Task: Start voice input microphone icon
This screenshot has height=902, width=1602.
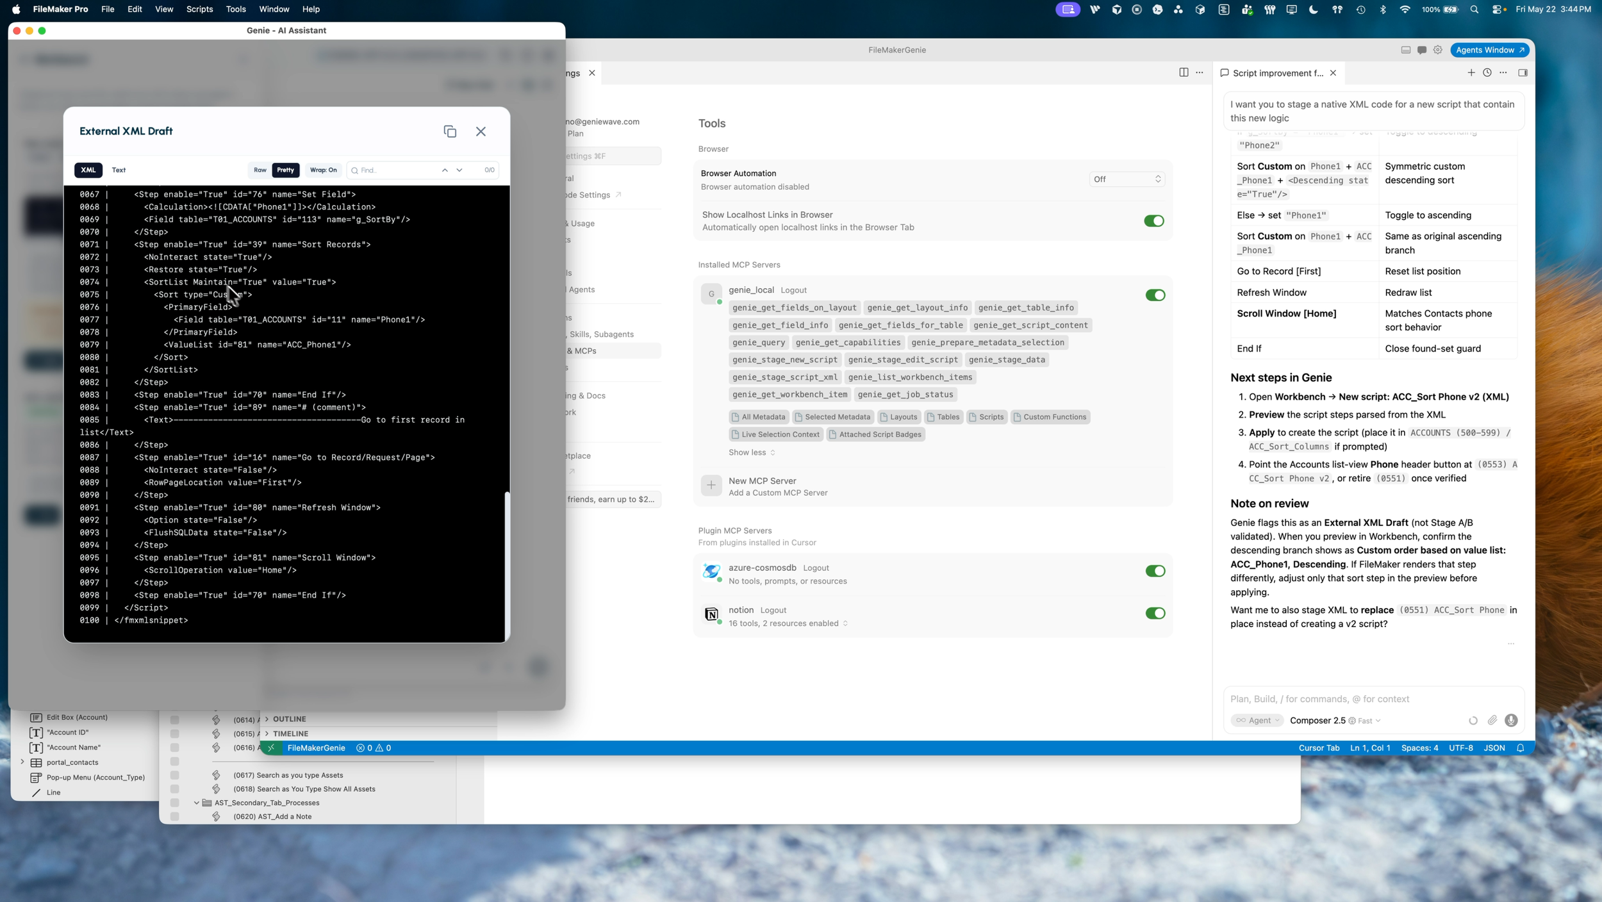Action: pos(1510,721)
